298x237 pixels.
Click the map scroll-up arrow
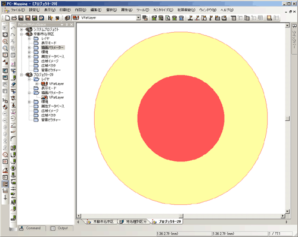coord(287,26)
